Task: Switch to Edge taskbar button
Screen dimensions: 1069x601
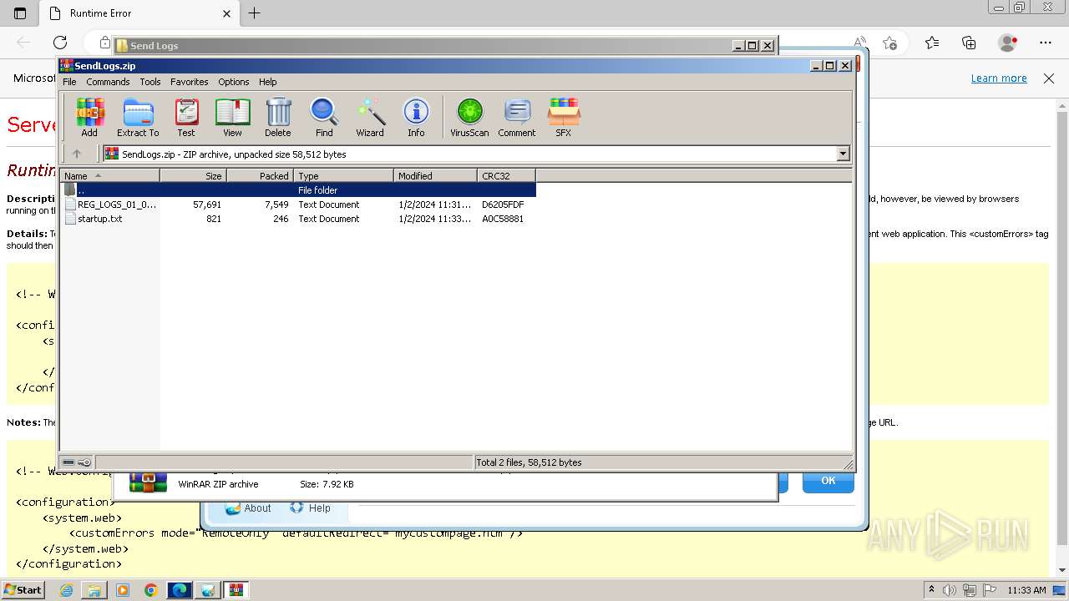Action: coord(180,590)
